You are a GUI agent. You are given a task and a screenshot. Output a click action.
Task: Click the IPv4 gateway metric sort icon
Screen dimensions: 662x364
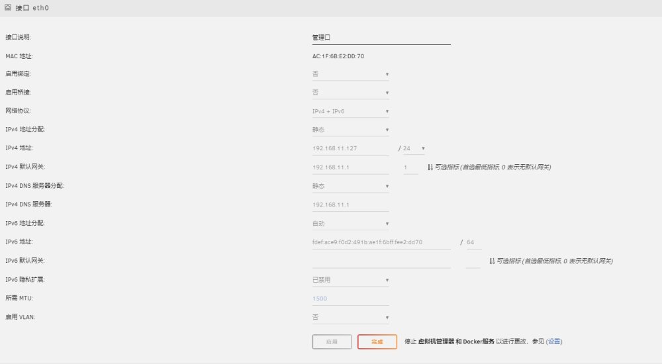430,167
